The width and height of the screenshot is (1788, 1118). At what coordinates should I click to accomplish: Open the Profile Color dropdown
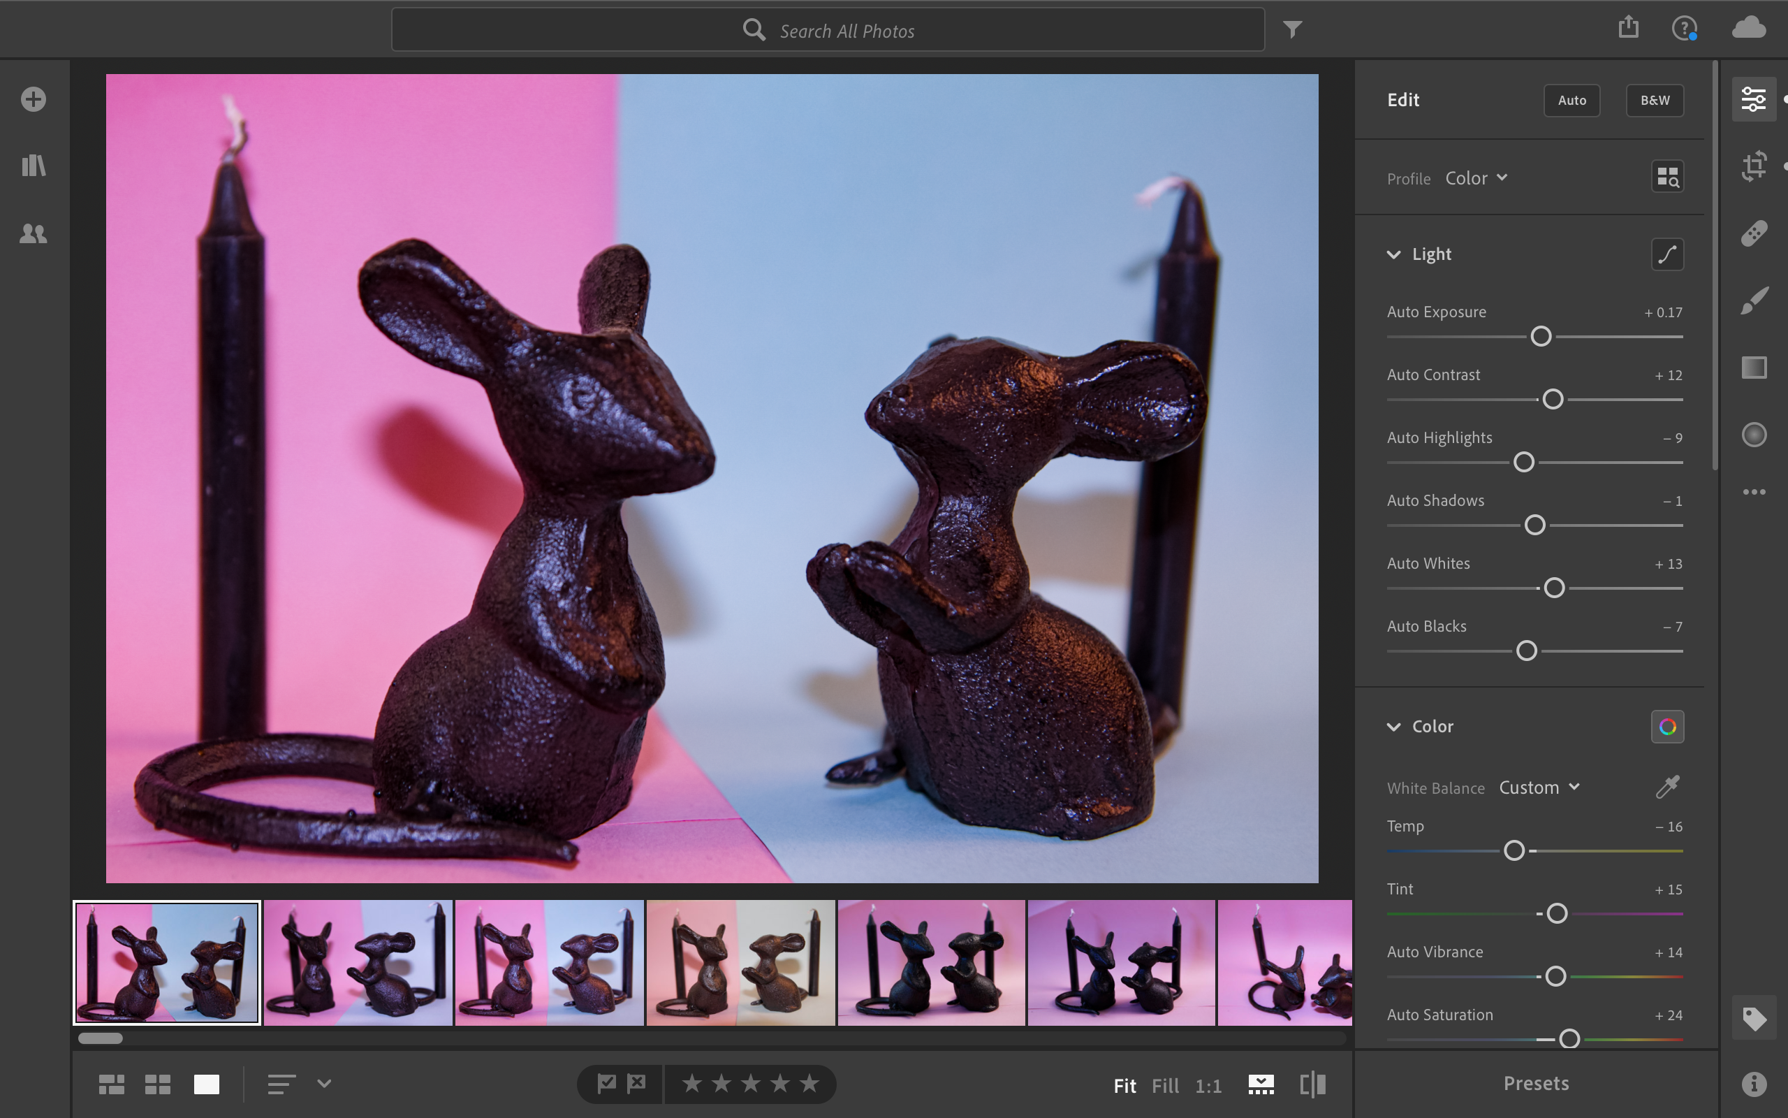pos(1476,178)
